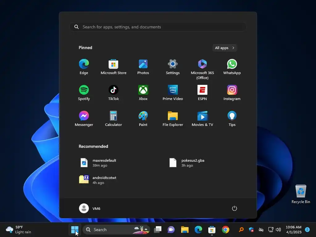Open Edge from the pinned apps

(84, 67)
